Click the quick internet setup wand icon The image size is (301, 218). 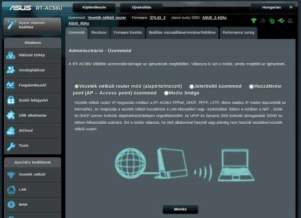coord(11,25)
